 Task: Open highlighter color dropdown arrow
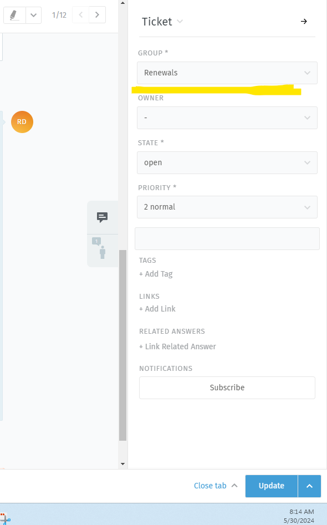tap(33, 15)
